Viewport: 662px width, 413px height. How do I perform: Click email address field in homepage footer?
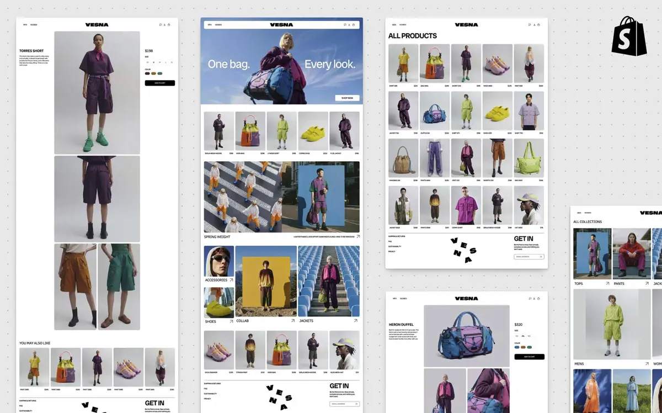click(x=344, y=404)
